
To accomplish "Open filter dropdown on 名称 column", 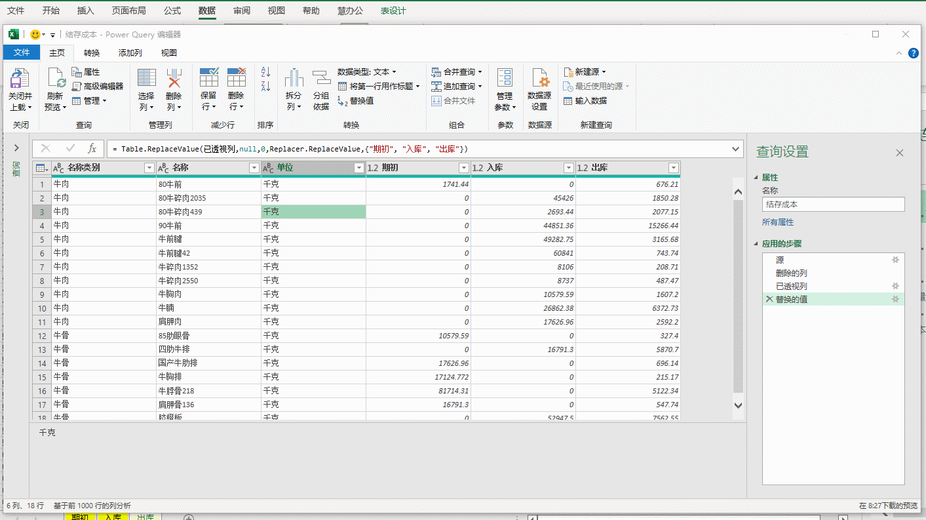I will 254,168.
